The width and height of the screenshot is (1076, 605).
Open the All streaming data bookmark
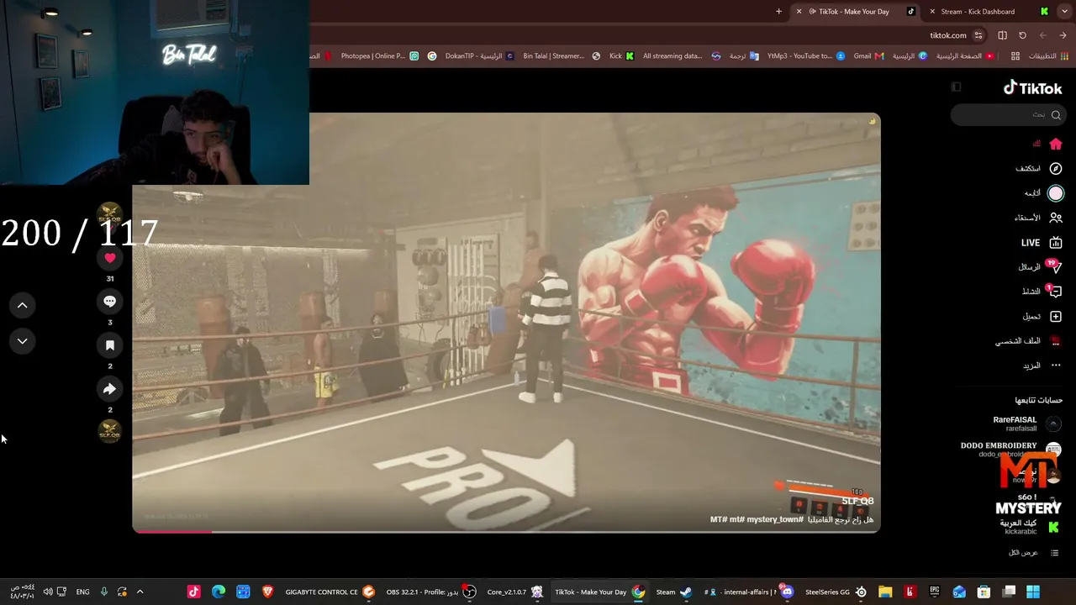click(x=682, y=56)
